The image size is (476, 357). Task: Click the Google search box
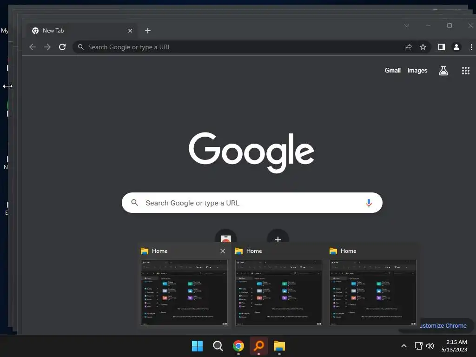click(x=252, y=203)
